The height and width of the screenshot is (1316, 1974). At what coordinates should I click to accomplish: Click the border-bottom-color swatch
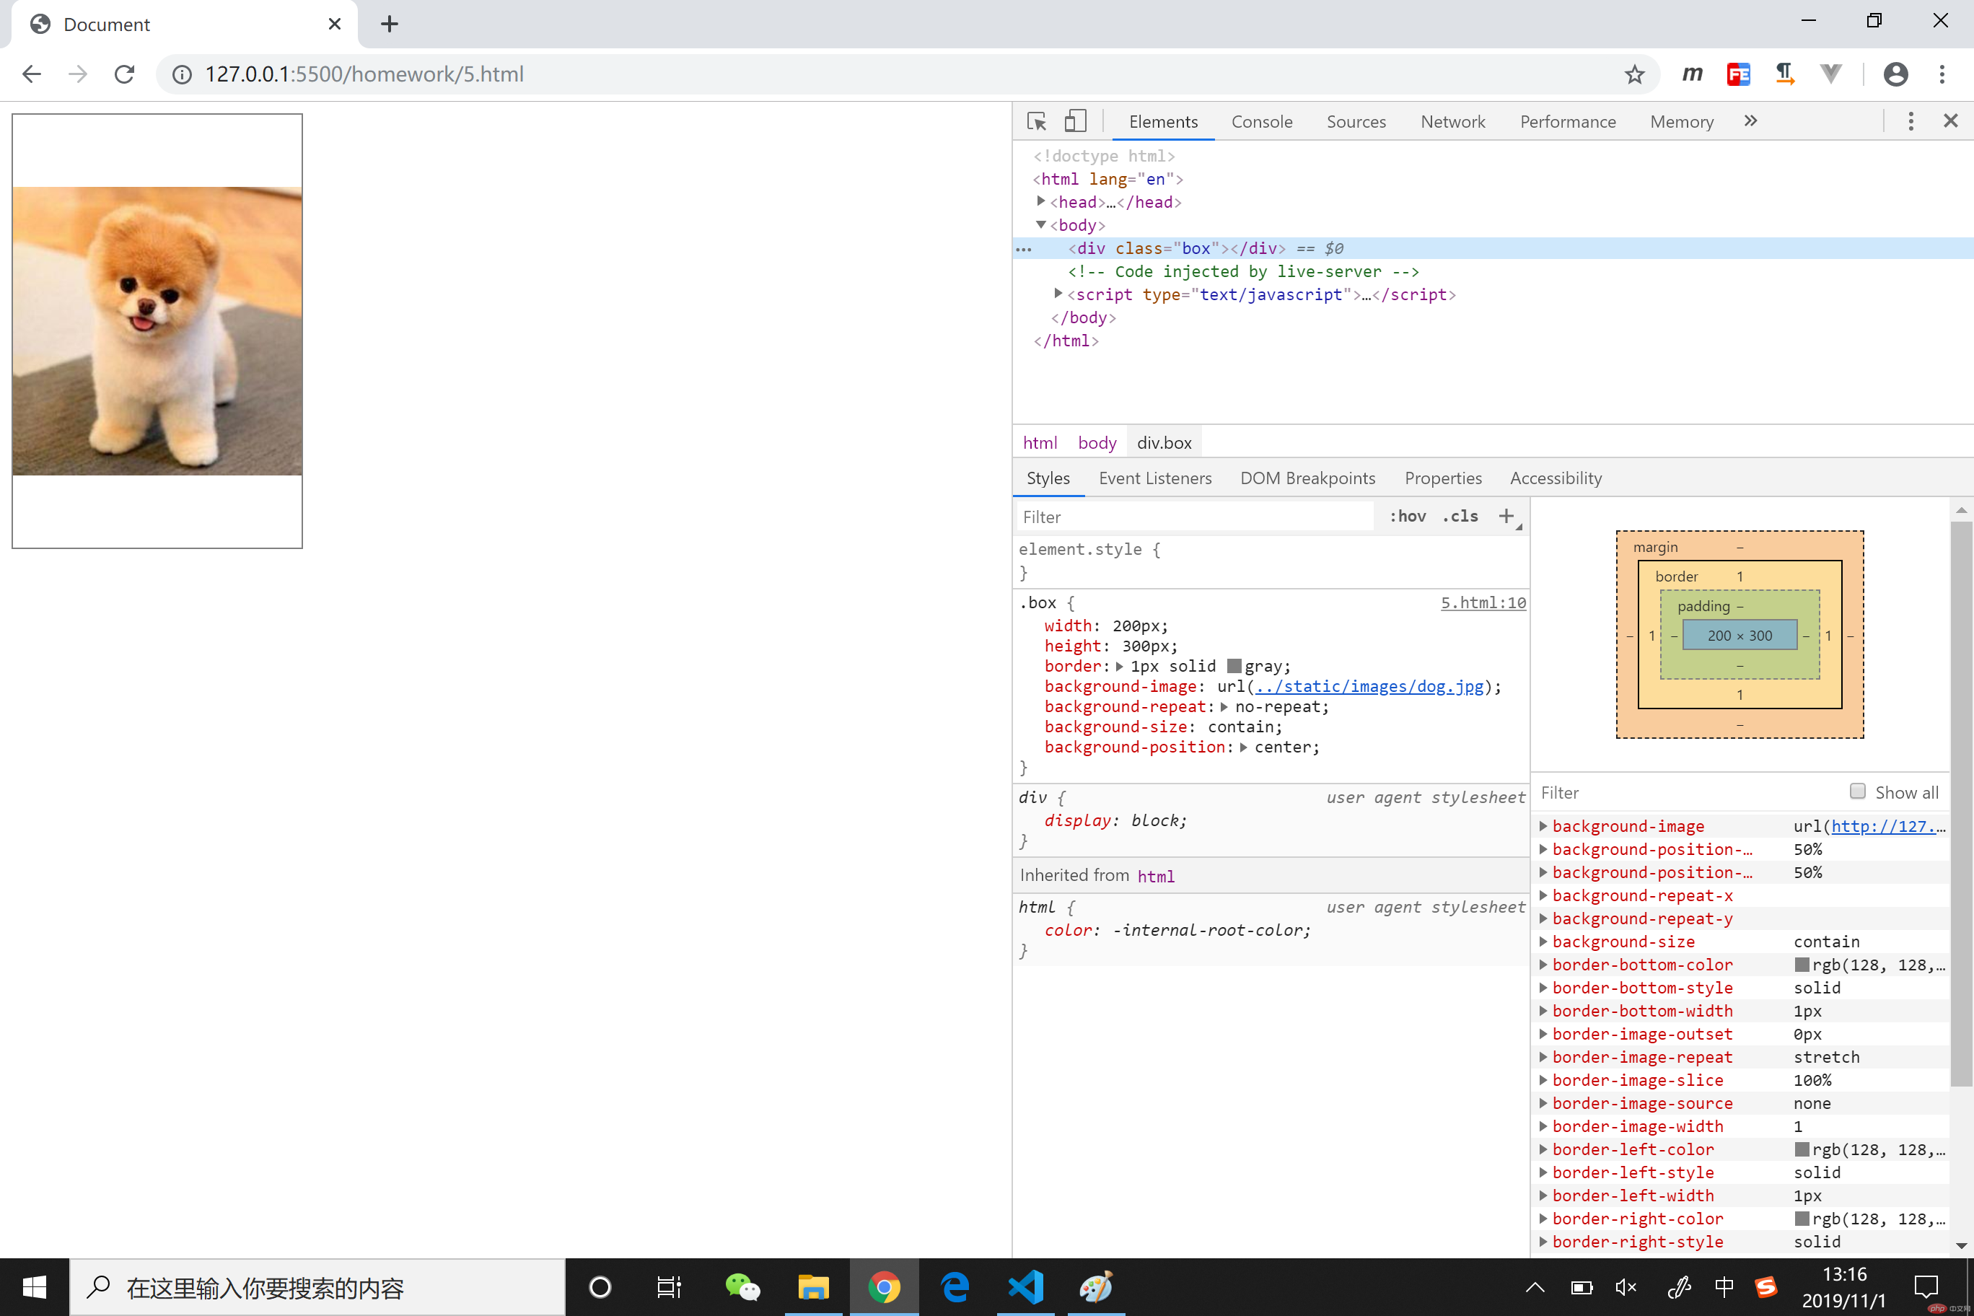pyautogui.click(x=1801, y=965)
